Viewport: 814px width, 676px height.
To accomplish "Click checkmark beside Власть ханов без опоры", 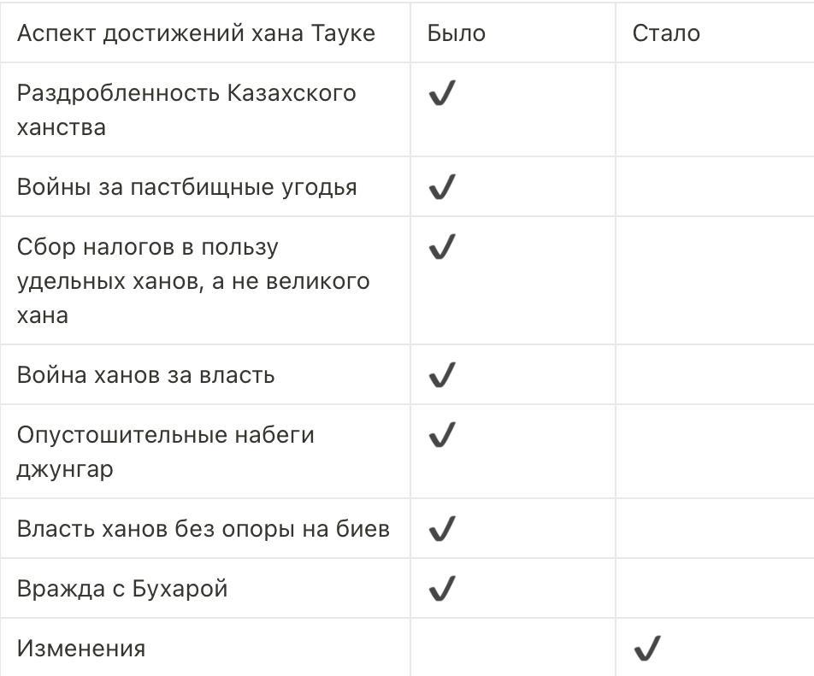I will click(x=441, y=529).
